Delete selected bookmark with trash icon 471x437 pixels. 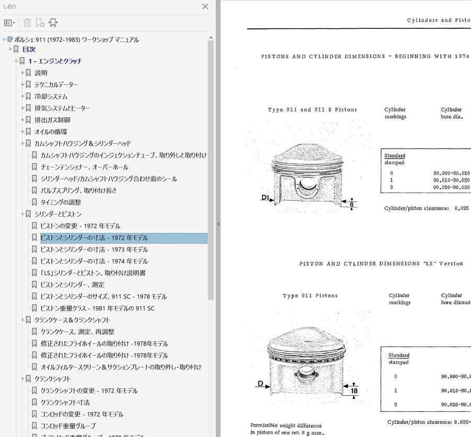click(27, 23)
